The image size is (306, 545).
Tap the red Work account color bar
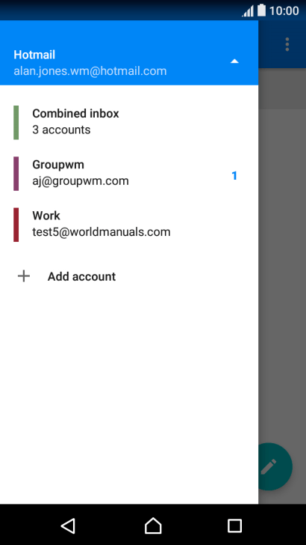tap(16, 225)
